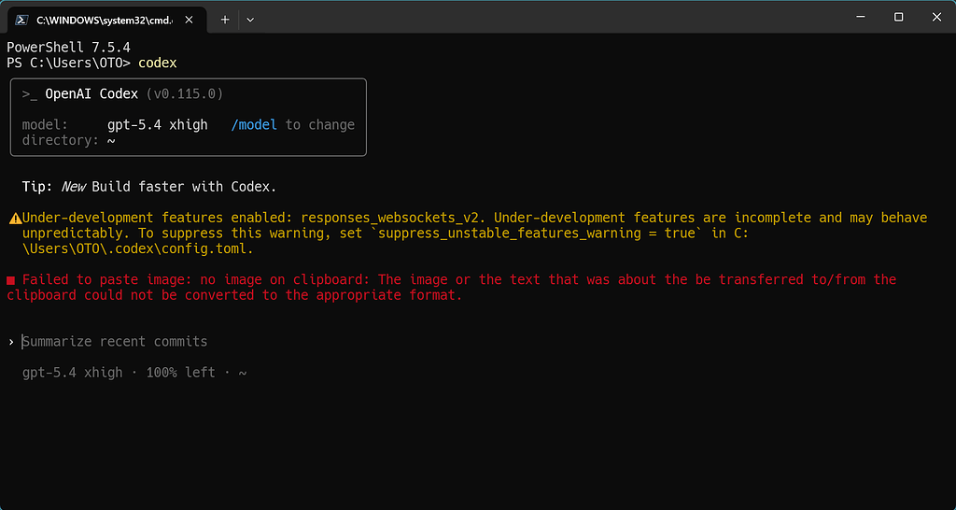Click the 'PowerShell 7.5.4' line
Screen dimensions: 956x510
pyautogui.click(x=68, y=47)
